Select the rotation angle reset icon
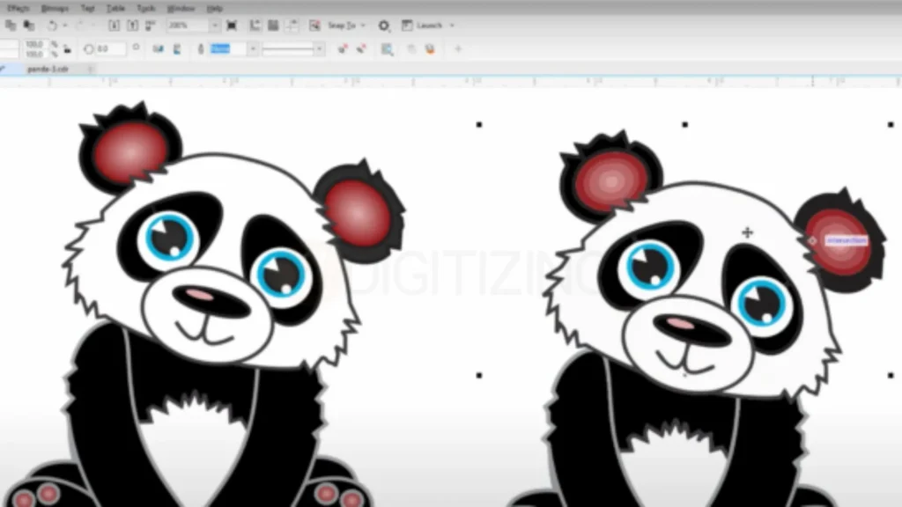The image size is (902, 507). tap(136, 49)
